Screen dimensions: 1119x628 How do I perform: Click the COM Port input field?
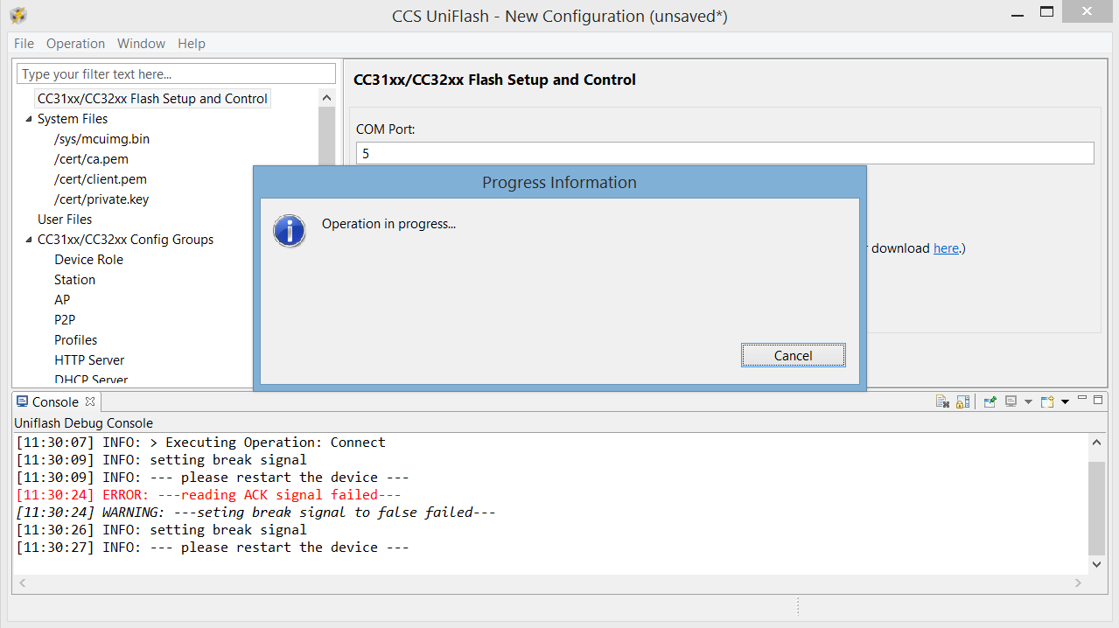coord(724,153)
